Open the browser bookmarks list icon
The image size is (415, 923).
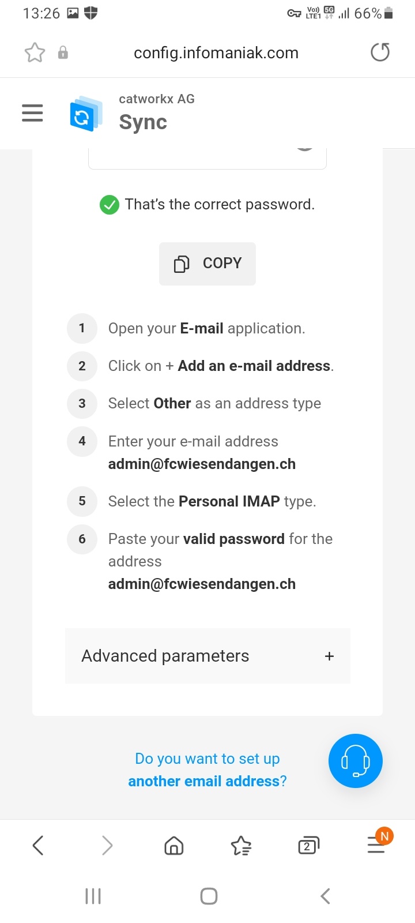(x=241, y=846)
